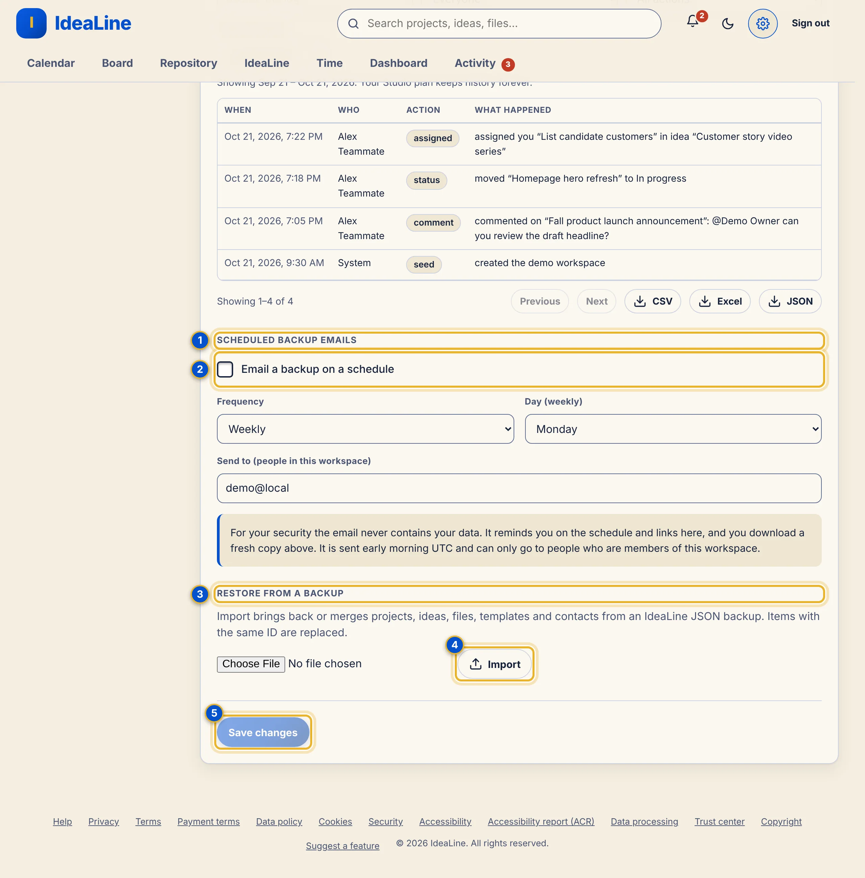Click Save changes button
The width and height of the screenshot is (865, 878).
(263, 732)
